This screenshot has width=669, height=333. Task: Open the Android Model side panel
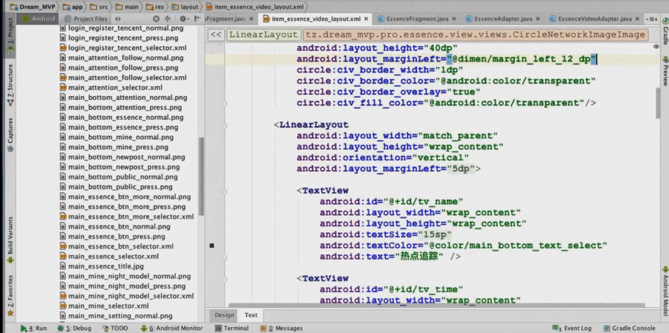pos(665,291)
